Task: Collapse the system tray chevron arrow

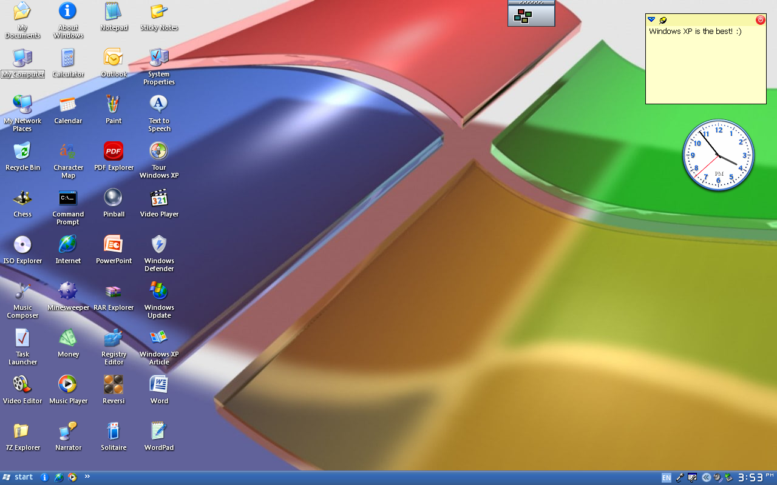Action: (x=707, y=478)
